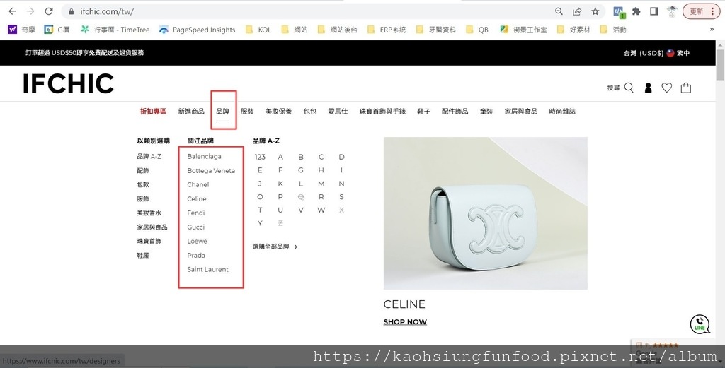Filter brands by letter M
This screenshot has height=368, width=725.
(x=321, y=184)
